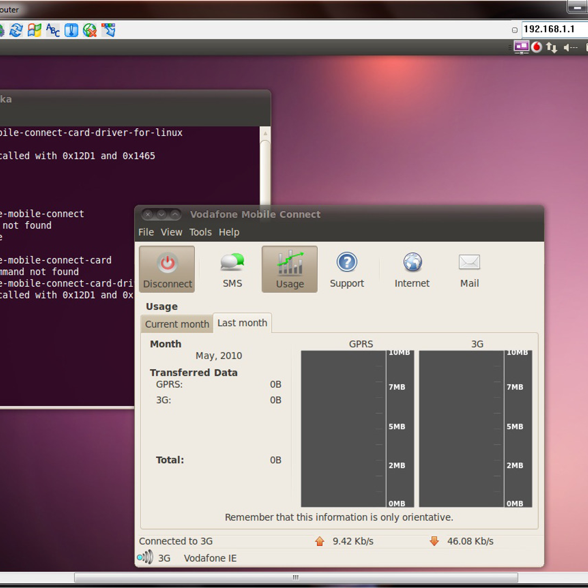Click the 'Usage' section heading
Screen dimensions: 588x588
[x=162, y=306]
